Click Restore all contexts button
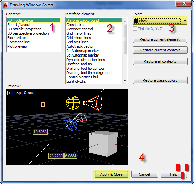This screenshot has height=184, width=194. (x=160, y=61)
